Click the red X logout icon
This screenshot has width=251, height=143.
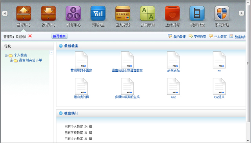30,36
